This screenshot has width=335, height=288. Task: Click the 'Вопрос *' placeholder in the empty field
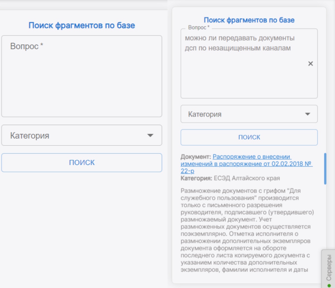click(x=27, y=46)
